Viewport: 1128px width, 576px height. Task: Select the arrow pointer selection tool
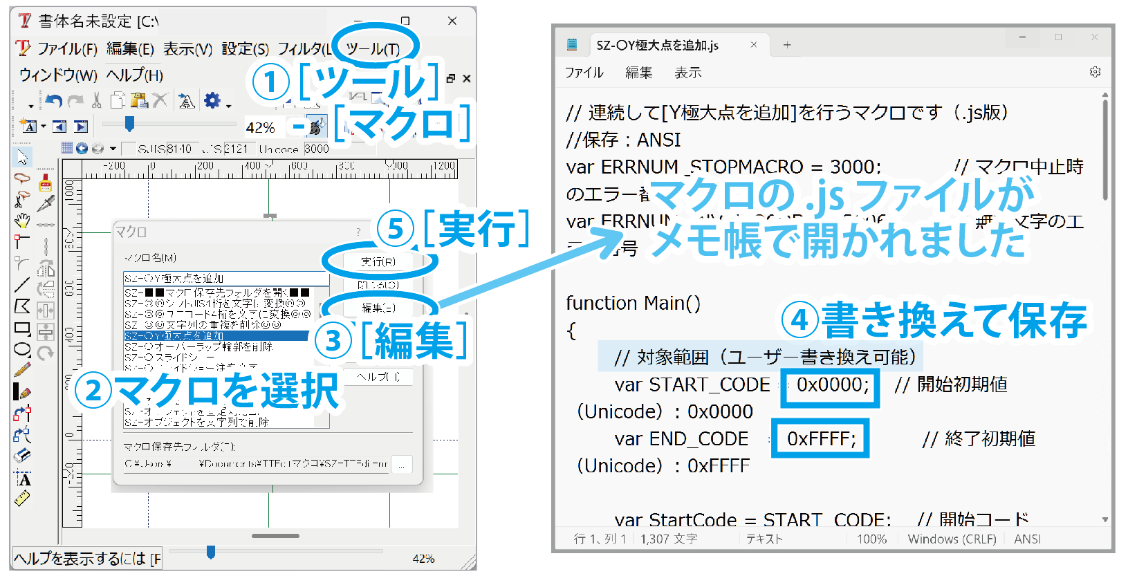click(22, 158)
